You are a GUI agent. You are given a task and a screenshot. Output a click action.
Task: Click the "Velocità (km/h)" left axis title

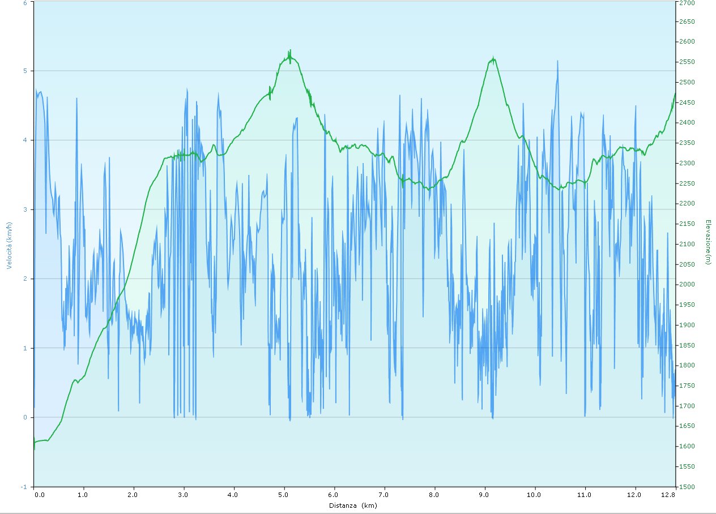click(10, 245)
